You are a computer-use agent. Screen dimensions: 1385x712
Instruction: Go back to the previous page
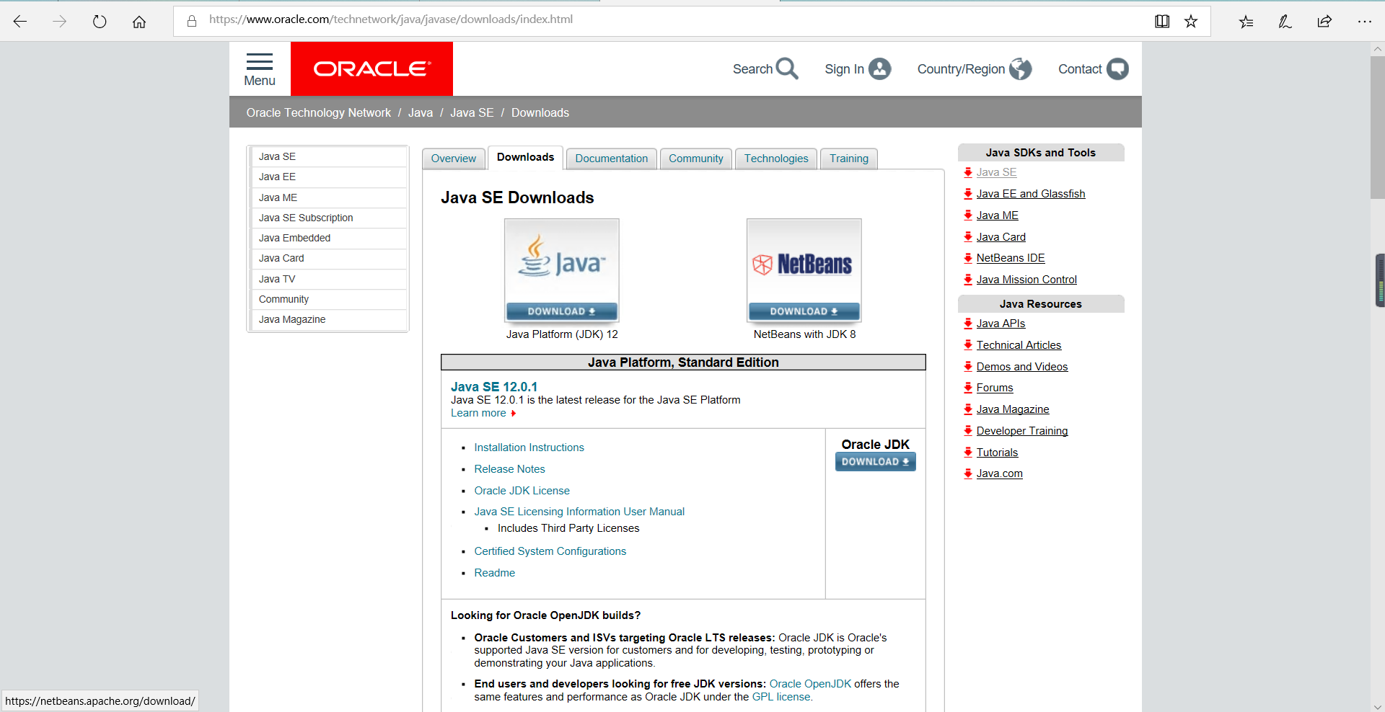[20, 22]
